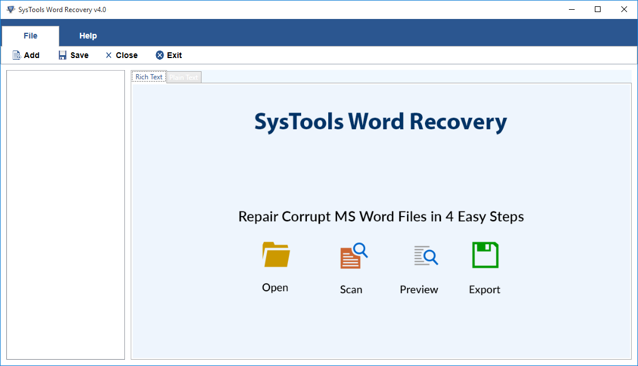Click the Scan step label
This screenshot has height=366, width=638.
pos(351,290)
